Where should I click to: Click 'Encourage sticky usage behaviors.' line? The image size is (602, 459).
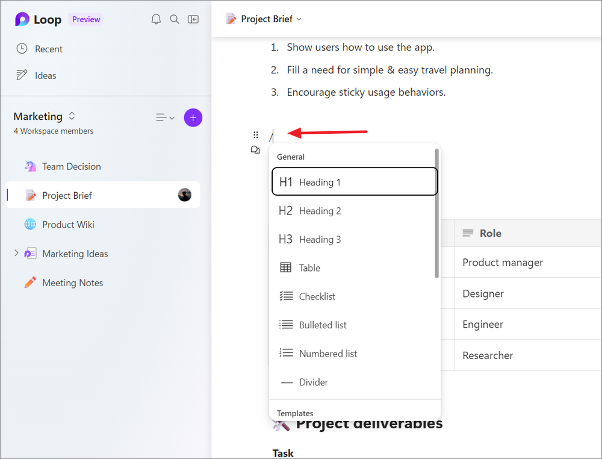click(366, 92)
